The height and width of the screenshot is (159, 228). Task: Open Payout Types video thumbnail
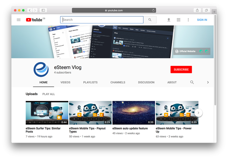90,113
